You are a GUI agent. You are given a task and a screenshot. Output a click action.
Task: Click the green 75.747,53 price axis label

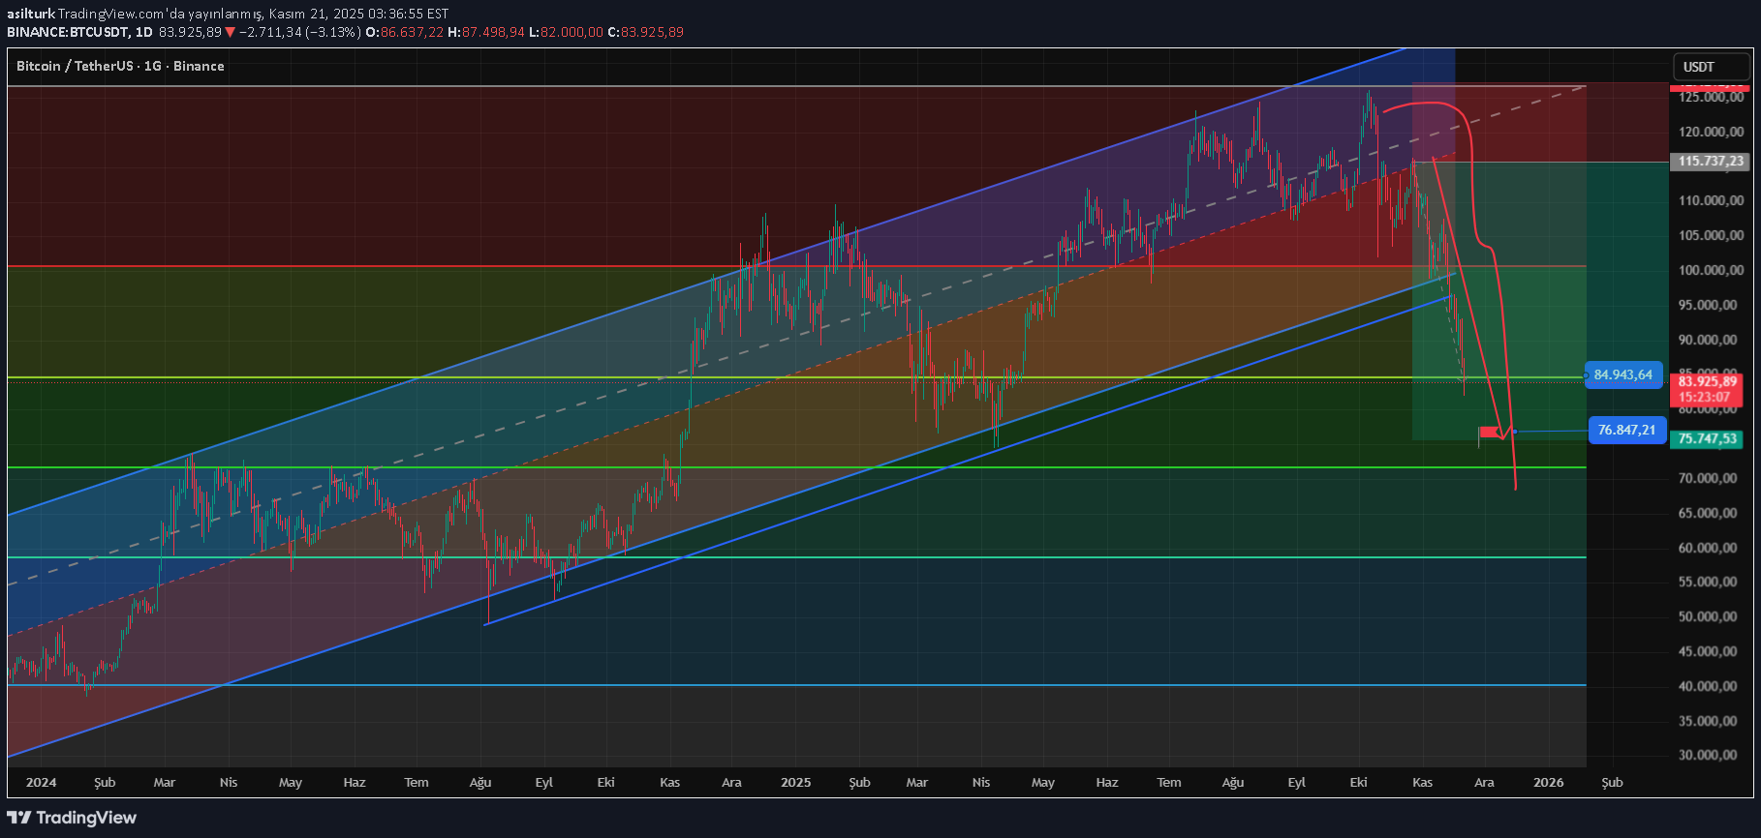(1707, 439)
